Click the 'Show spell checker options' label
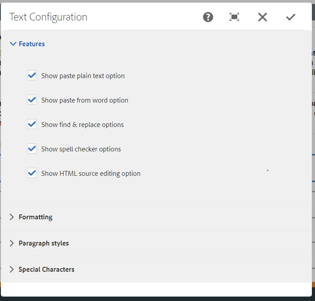 point(81,149)
